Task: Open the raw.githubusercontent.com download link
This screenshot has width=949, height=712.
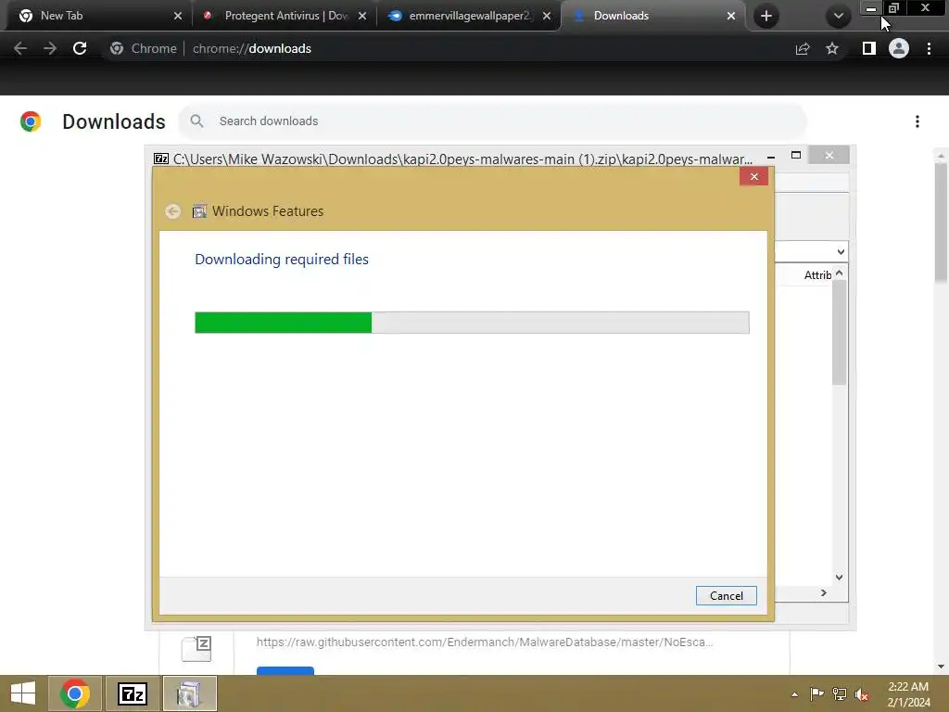Action: click(x=484, y=642)
